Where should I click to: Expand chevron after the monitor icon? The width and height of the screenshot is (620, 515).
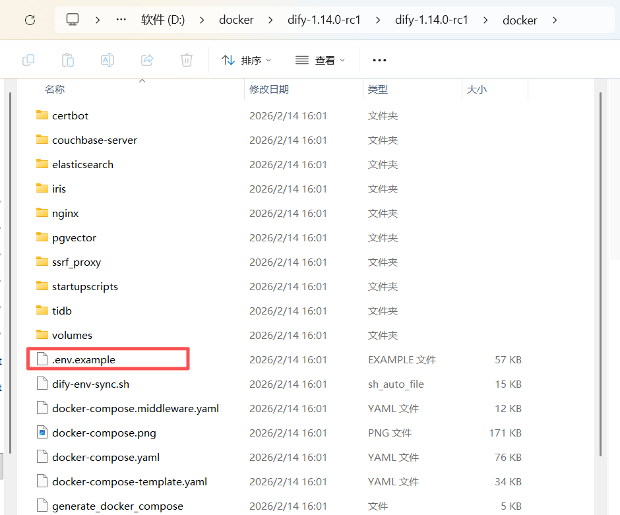tap(98, 20)
